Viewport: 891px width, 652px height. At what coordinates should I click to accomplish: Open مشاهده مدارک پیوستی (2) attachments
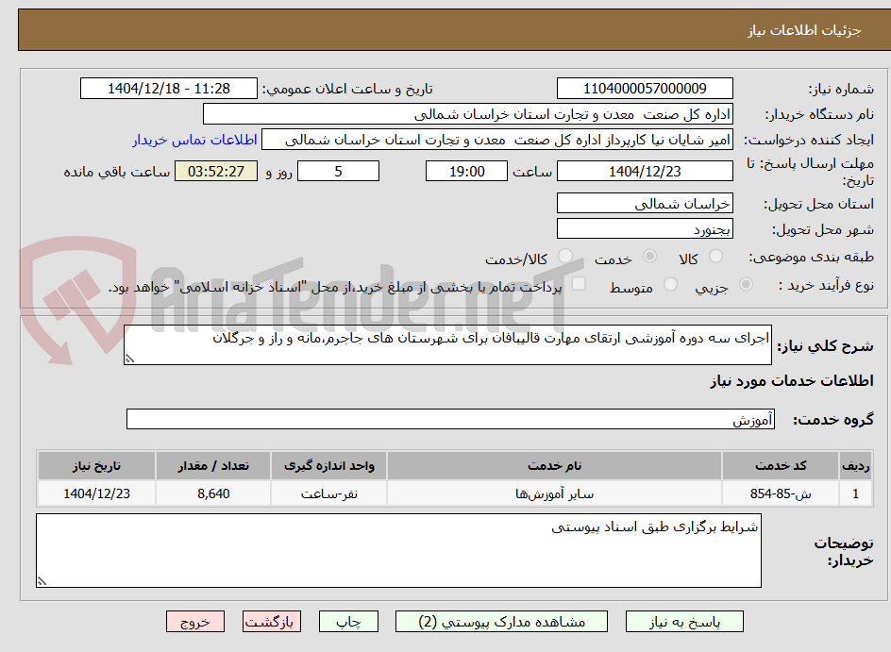coord(501,622)
